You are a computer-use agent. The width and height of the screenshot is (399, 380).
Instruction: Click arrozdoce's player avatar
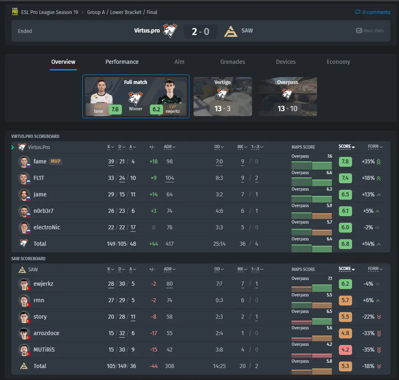(x=24, y=333)
